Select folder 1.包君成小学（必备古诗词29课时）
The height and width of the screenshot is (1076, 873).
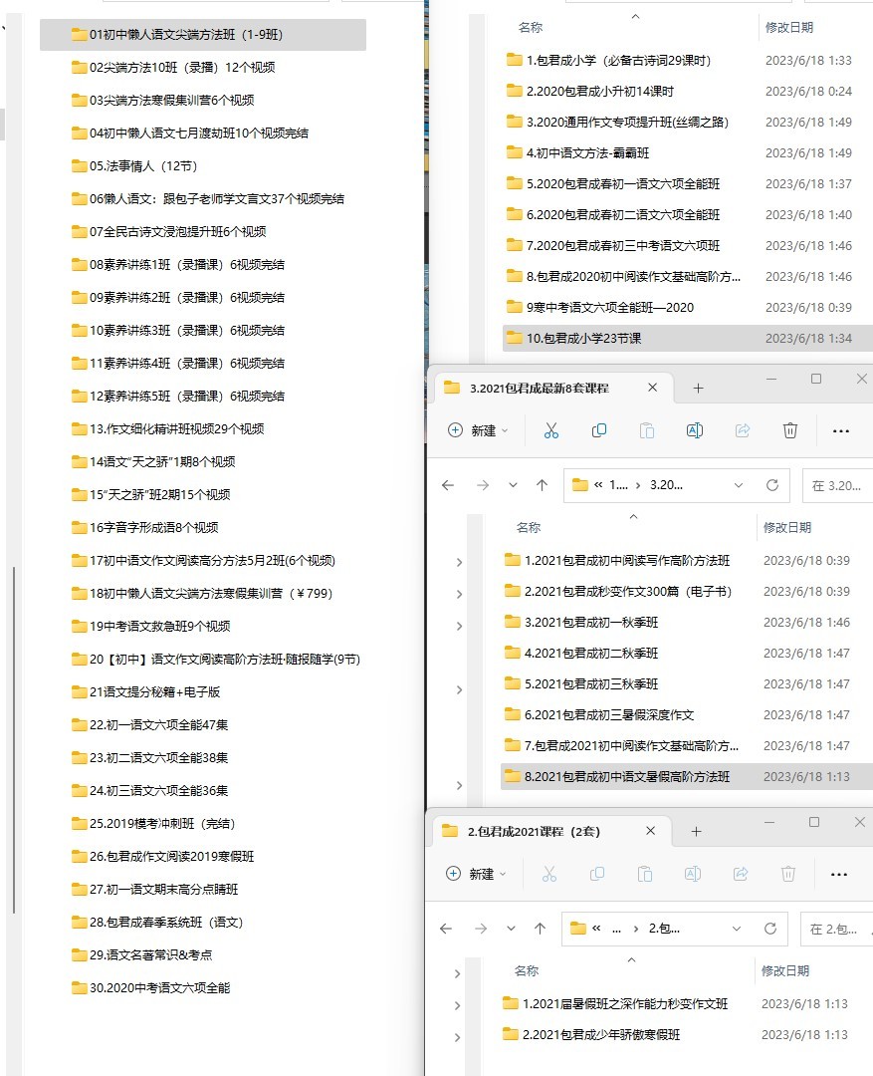point(608,61)
